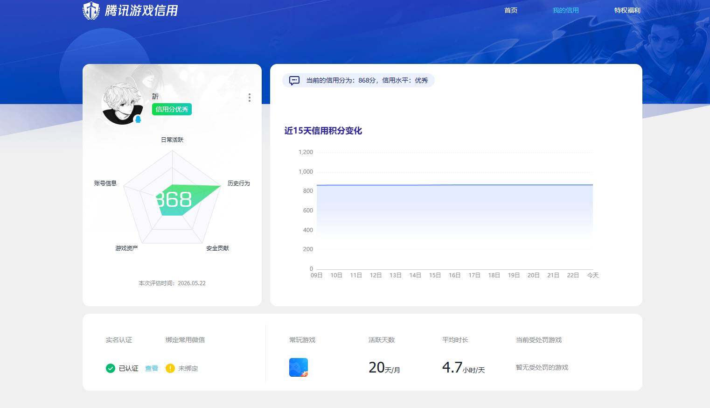Viewport: 710px width, 408px height.
Task: Click the yellow warning icon next to 未绑定
Action: click(170, 368)
